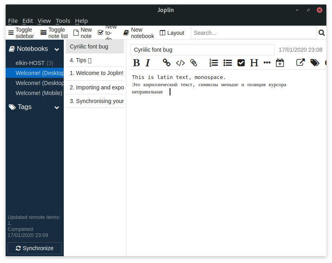Insert a horizontal rule

pyautogui.click(x=267, y=63)
